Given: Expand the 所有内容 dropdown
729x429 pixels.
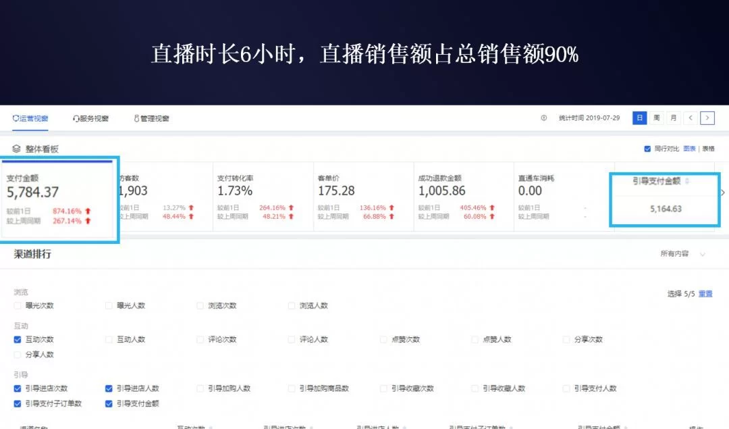Looking at the screenshot, I should 702,254.
